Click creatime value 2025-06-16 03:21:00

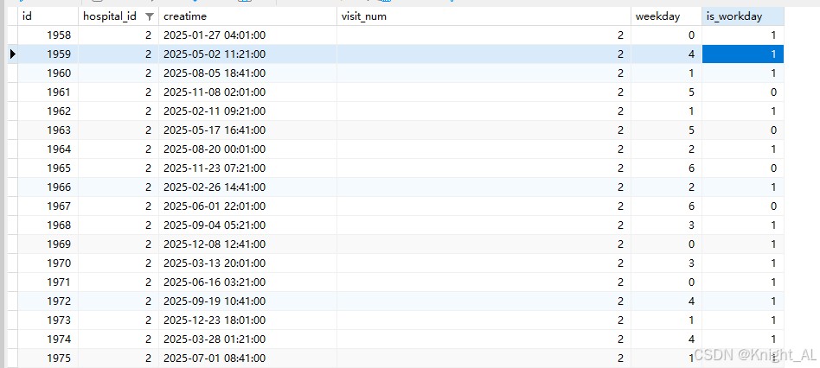pyautogui.click(x=215, y=282)
